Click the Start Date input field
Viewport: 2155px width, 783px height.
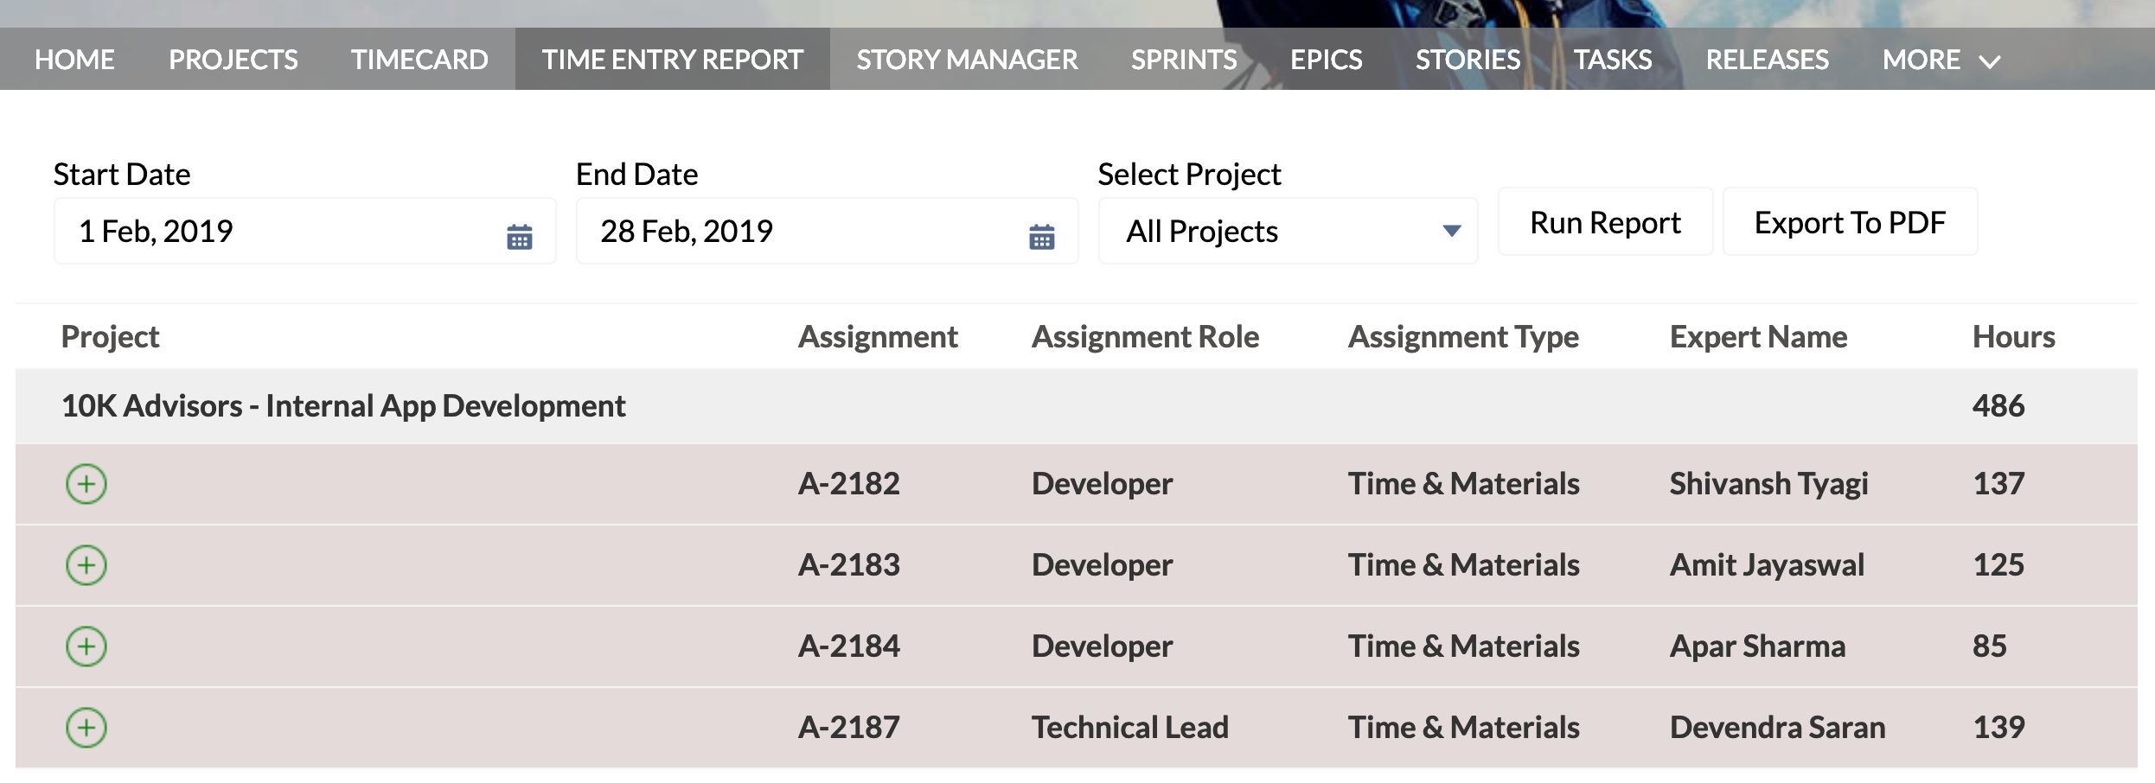304,231
